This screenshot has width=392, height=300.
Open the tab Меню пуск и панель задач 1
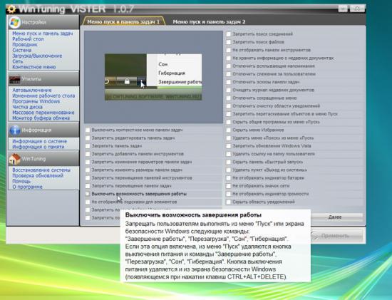coord(123,21)
